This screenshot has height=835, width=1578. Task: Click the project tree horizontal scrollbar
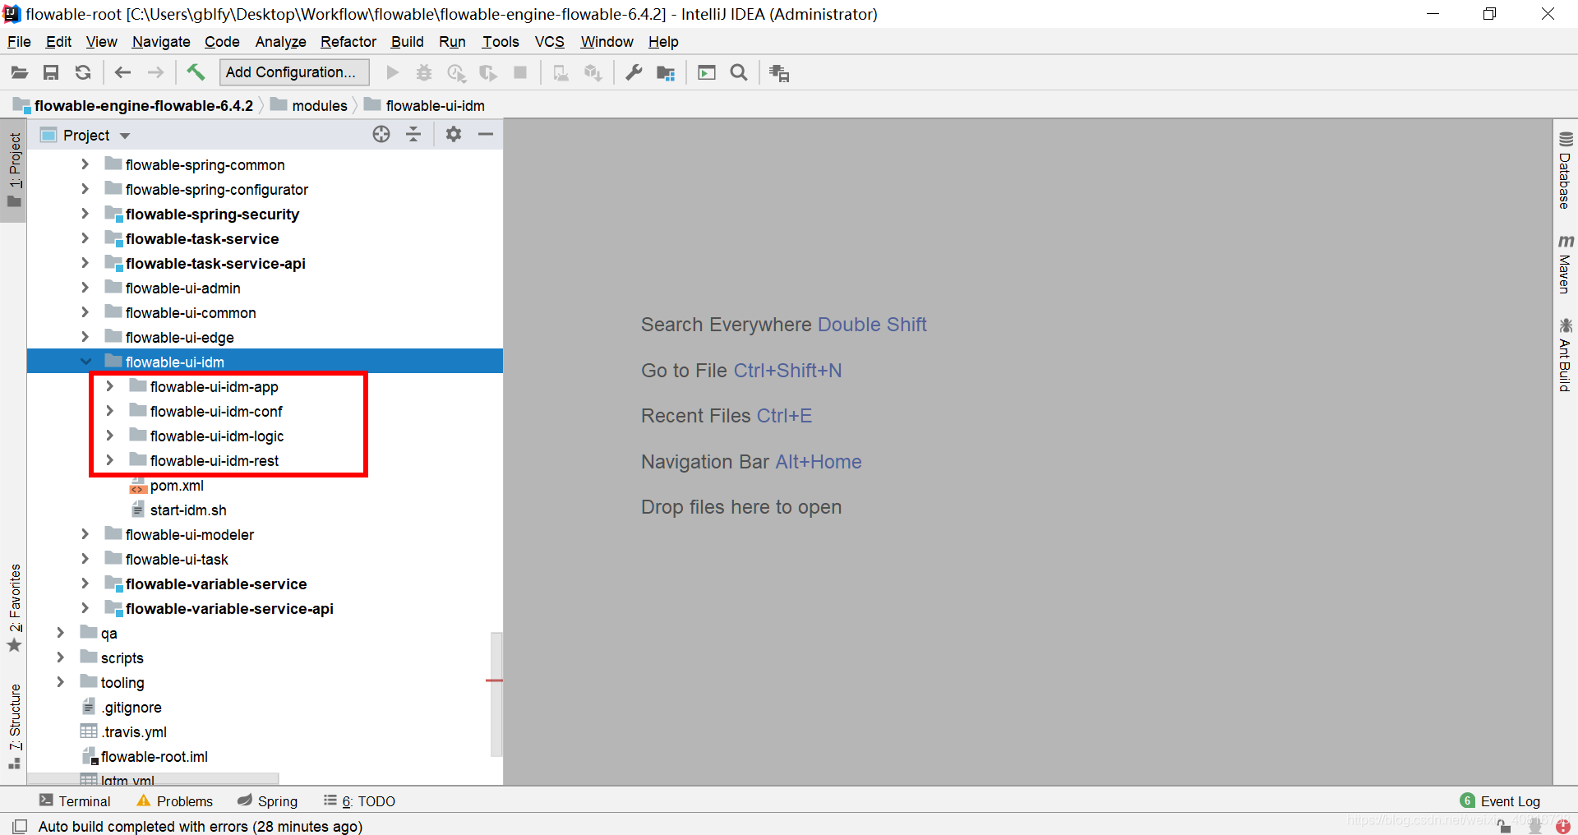tap(153, 778)
